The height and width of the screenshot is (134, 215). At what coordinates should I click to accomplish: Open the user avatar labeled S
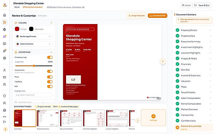[5, 129]
